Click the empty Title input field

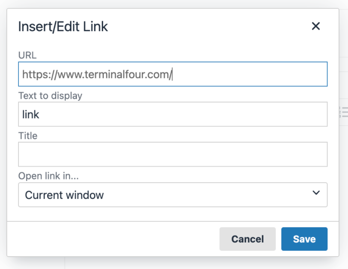click(173, 155)
